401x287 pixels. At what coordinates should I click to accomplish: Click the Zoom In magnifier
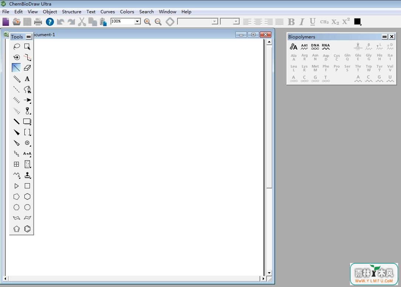(147, 22)
